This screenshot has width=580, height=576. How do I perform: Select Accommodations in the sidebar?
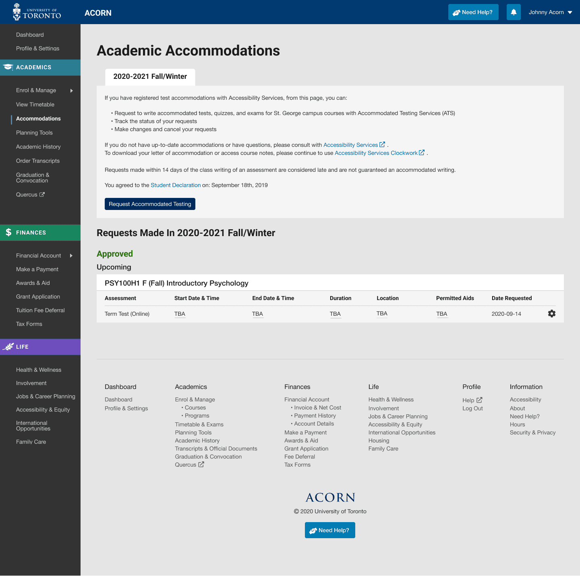click(38, 119)
